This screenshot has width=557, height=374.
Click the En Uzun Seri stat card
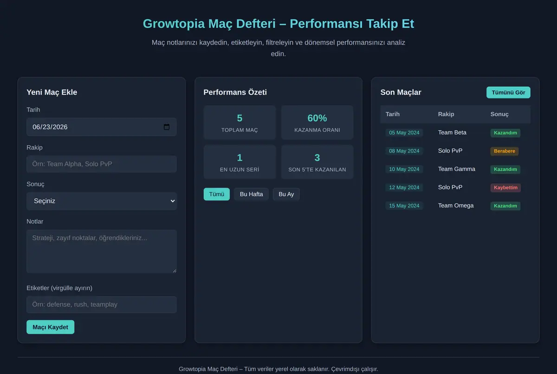pos(240,162)
